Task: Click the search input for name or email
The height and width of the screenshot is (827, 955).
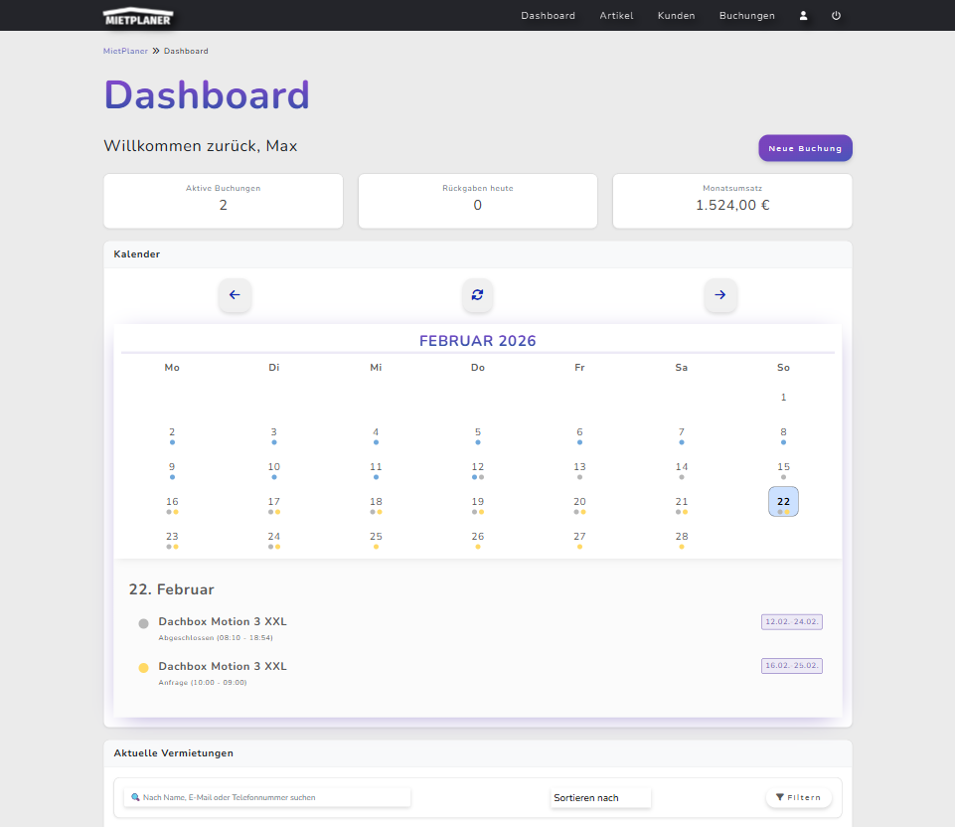Action: [268, 797]
